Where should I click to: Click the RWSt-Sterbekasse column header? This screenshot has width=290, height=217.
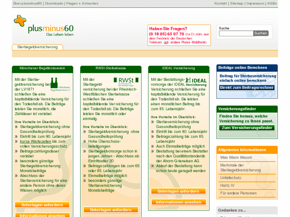click(110, 68)
